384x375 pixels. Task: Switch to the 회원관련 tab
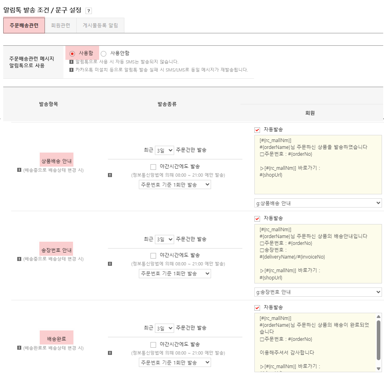pyautogui.click(x=60, y=25)
